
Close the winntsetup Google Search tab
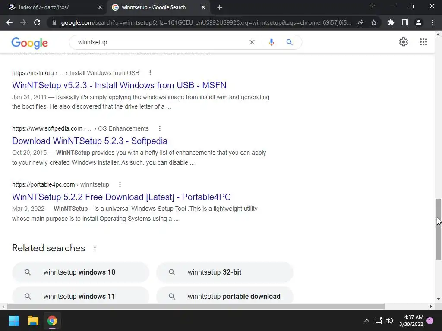[203, 7]
